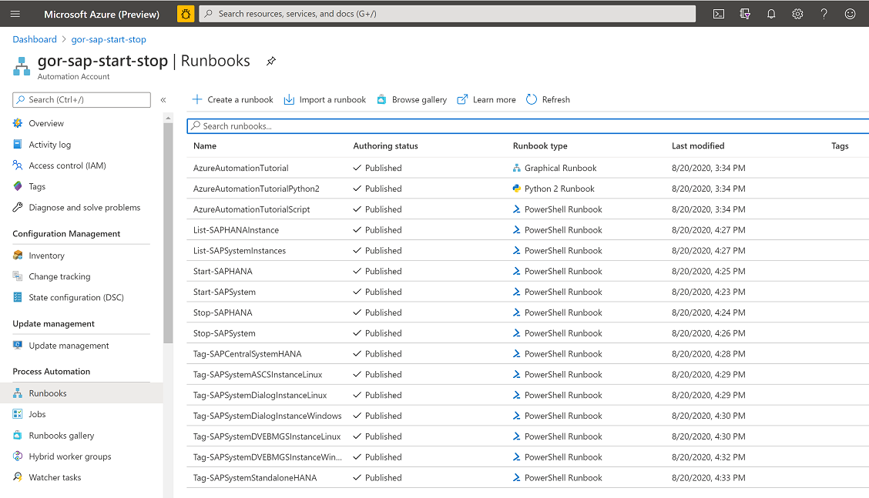The height and width of the screenshot is (498, 869).
Task: Sort by Runbook type column
Action: [540, 146]
